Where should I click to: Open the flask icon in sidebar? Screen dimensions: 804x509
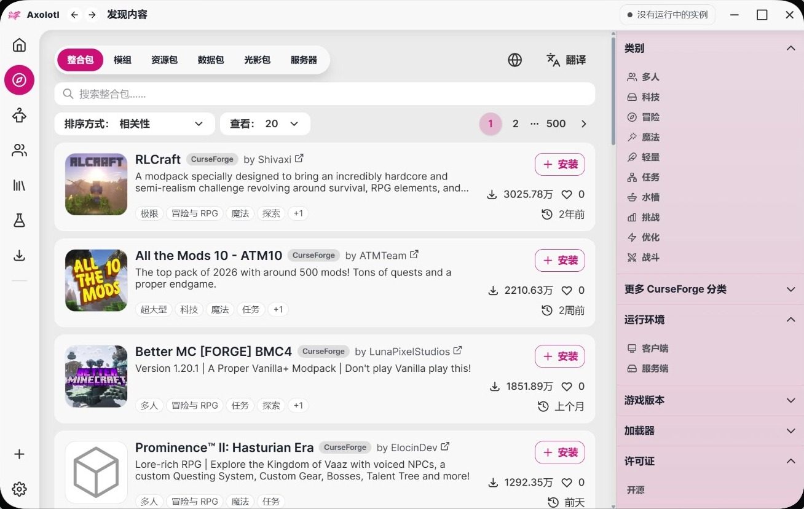[x=20, y=220]
